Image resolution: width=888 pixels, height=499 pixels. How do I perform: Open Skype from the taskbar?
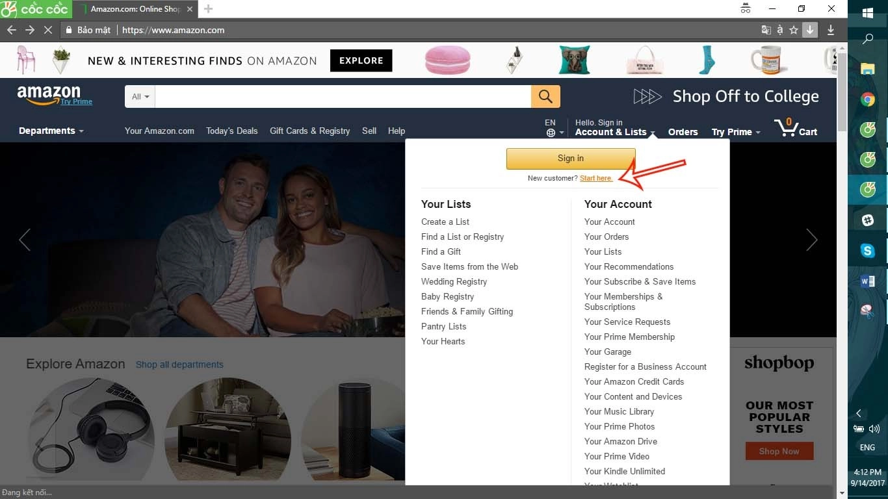868,250
